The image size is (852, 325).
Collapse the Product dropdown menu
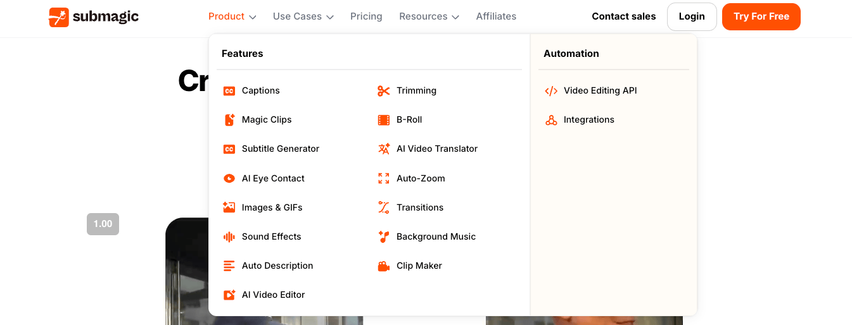[232, 16]
